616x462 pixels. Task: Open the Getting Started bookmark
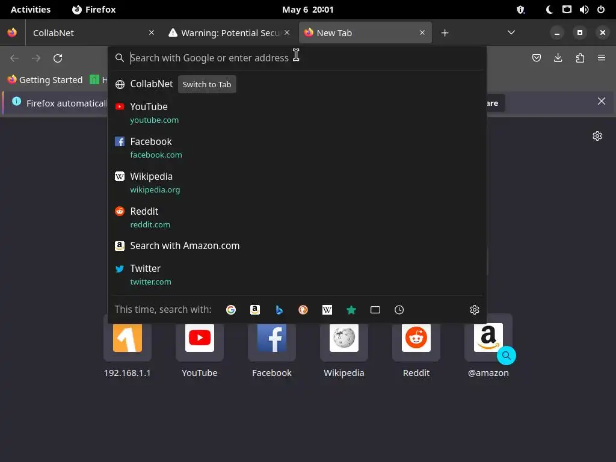coord(45,80)
